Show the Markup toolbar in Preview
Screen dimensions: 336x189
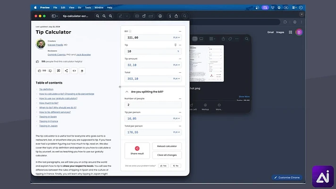pyautogui.click(x=160, y=16)
